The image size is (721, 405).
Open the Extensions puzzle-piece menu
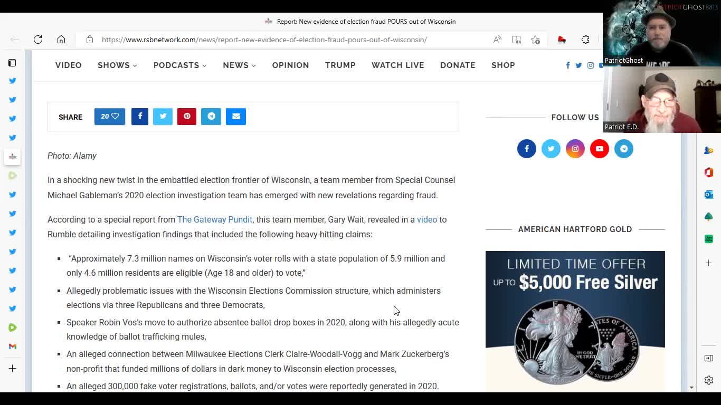pyautogui.click(x=585, y=40)
